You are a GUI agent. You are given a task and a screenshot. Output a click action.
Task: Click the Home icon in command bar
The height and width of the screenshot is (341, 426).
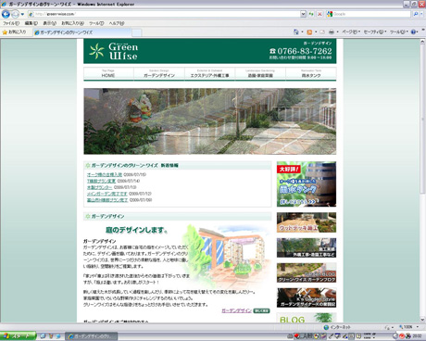pyautogui.click(x=296, y=32)
